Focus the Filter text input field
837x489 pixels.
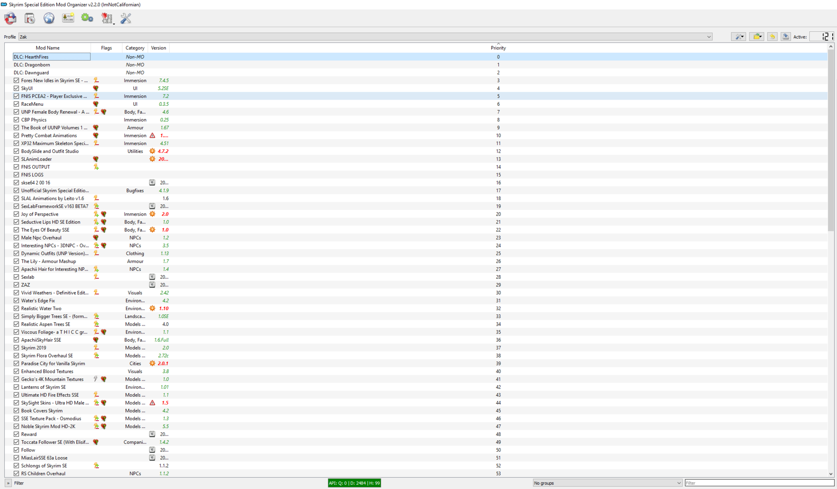(x=759, y=483)
